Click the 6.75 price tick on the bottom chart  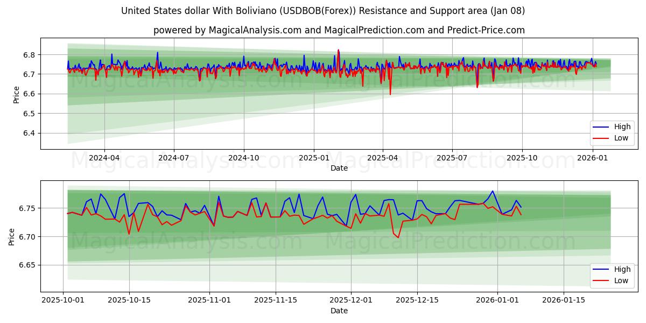click(27, 208)
